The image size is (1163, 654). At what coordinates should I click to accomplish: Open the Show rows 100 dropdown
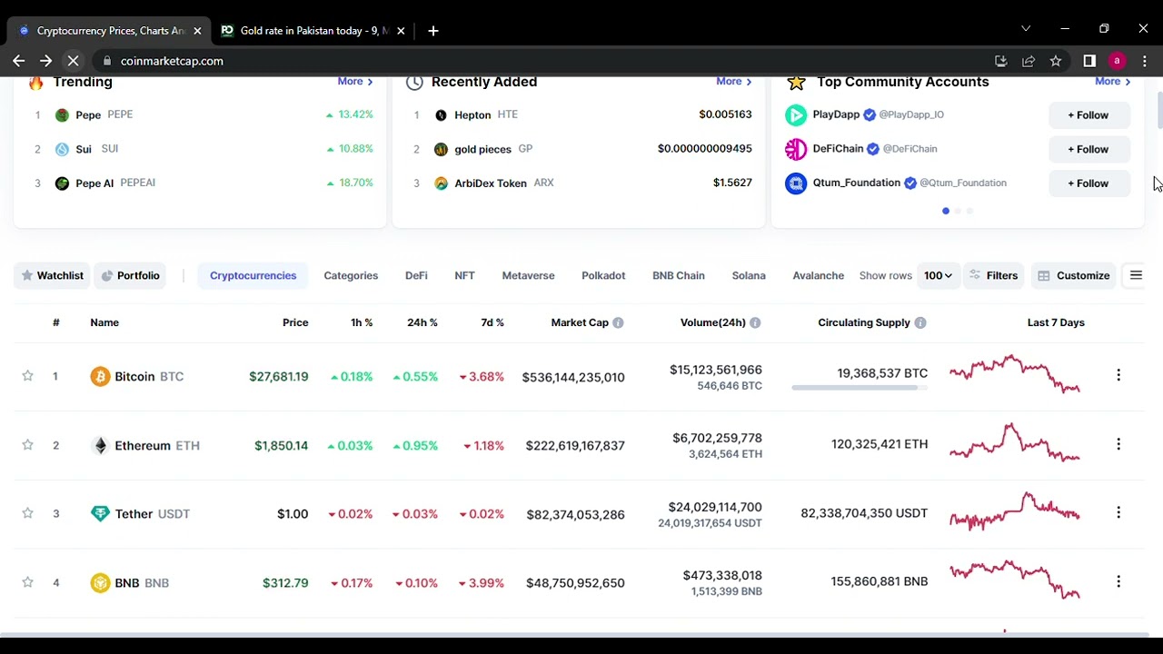pyautogui.click(x=938, y=275)
